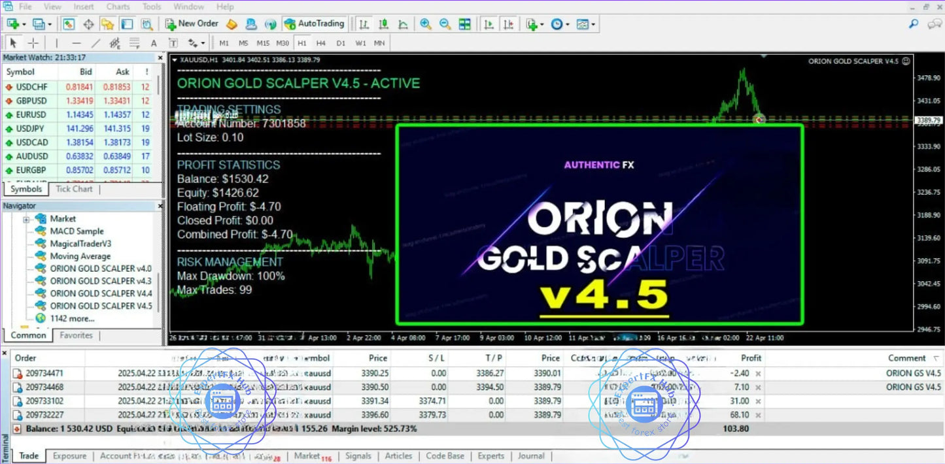945x464 pixels.
Task: Close order 209732227 with its x
Action: point(759,414)
